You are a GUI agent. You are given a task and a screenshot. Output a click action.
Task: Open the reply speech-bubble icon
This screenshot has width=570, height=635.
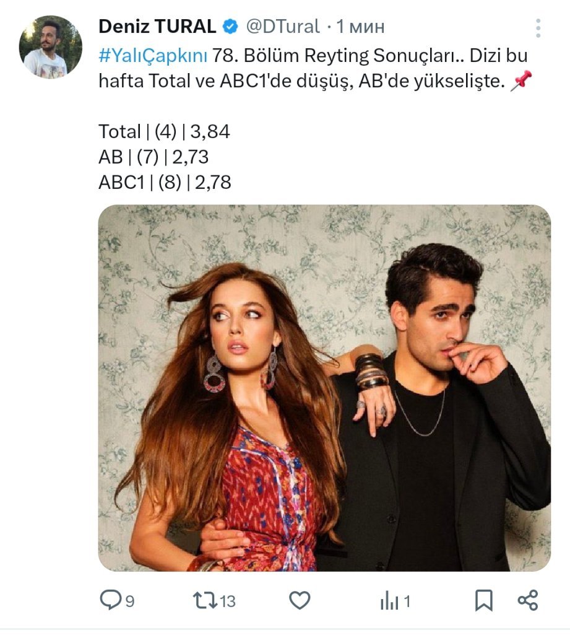[x=110, y=600]
